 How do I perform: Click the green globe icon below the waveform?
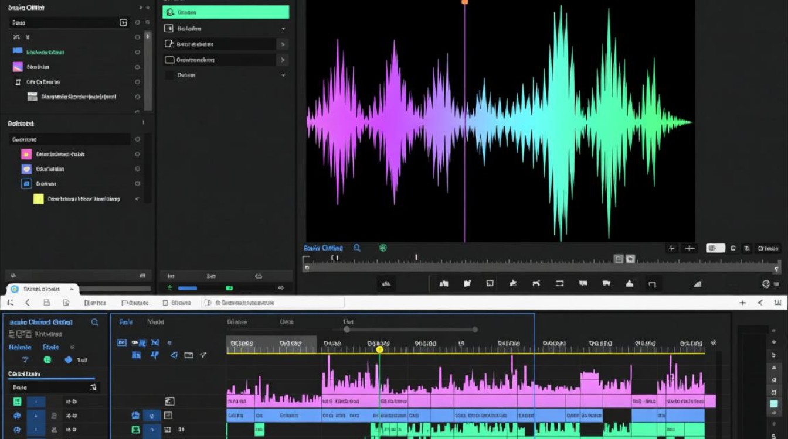tap(383, 248)
